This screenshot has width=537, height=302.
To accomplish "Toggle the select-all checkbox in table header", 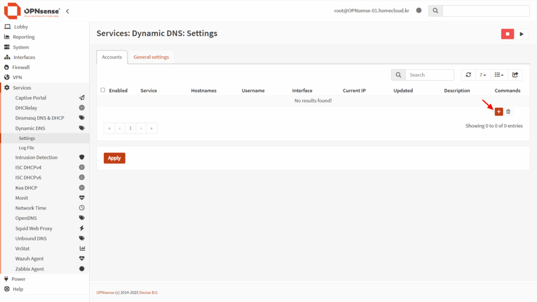I will pyautogui.click(x=103, y=90).
